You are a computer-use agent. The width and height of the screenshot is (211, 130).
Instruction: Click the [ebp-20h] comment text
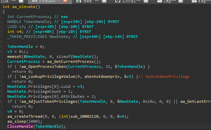point(69,27)
